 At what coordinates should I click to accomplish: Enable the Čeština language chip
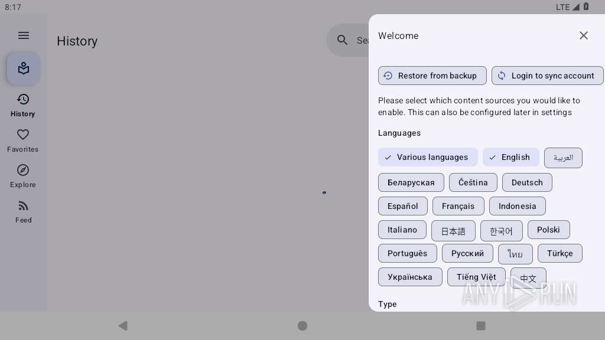click(473, 182)
